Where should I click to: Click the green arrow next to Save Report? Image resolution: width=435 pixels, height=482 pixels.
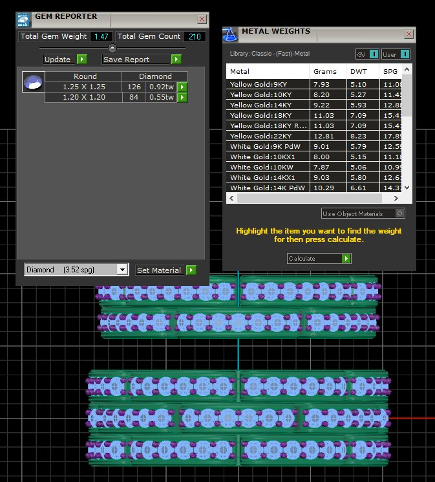(x=176, y=60)
